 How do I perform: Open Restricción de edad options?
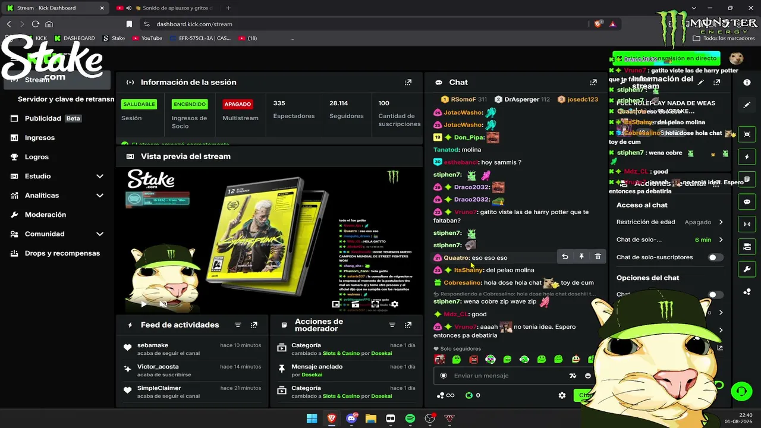click(721, 222)
